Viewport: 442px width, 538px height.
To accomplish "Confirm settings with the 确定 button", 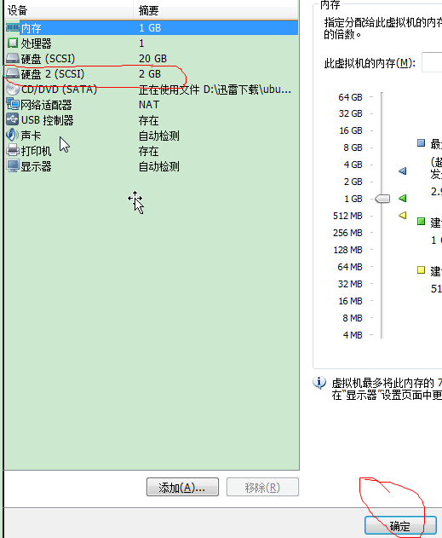I will pos(400,526).
